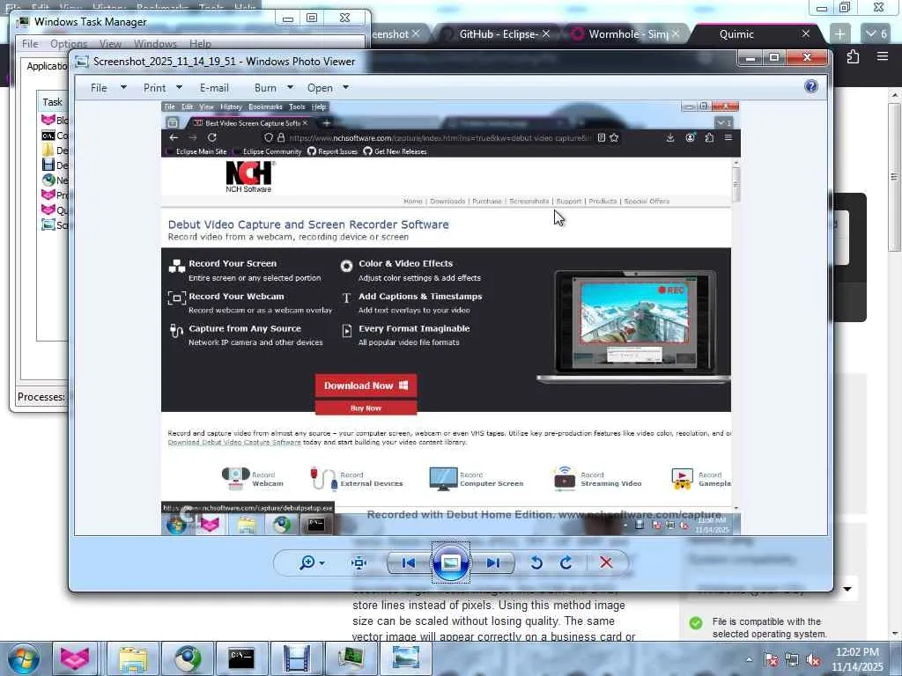The width and height of the screenshot is (902, 676).
Task: Click the muted volume tray icon
Action: (813, 660)
